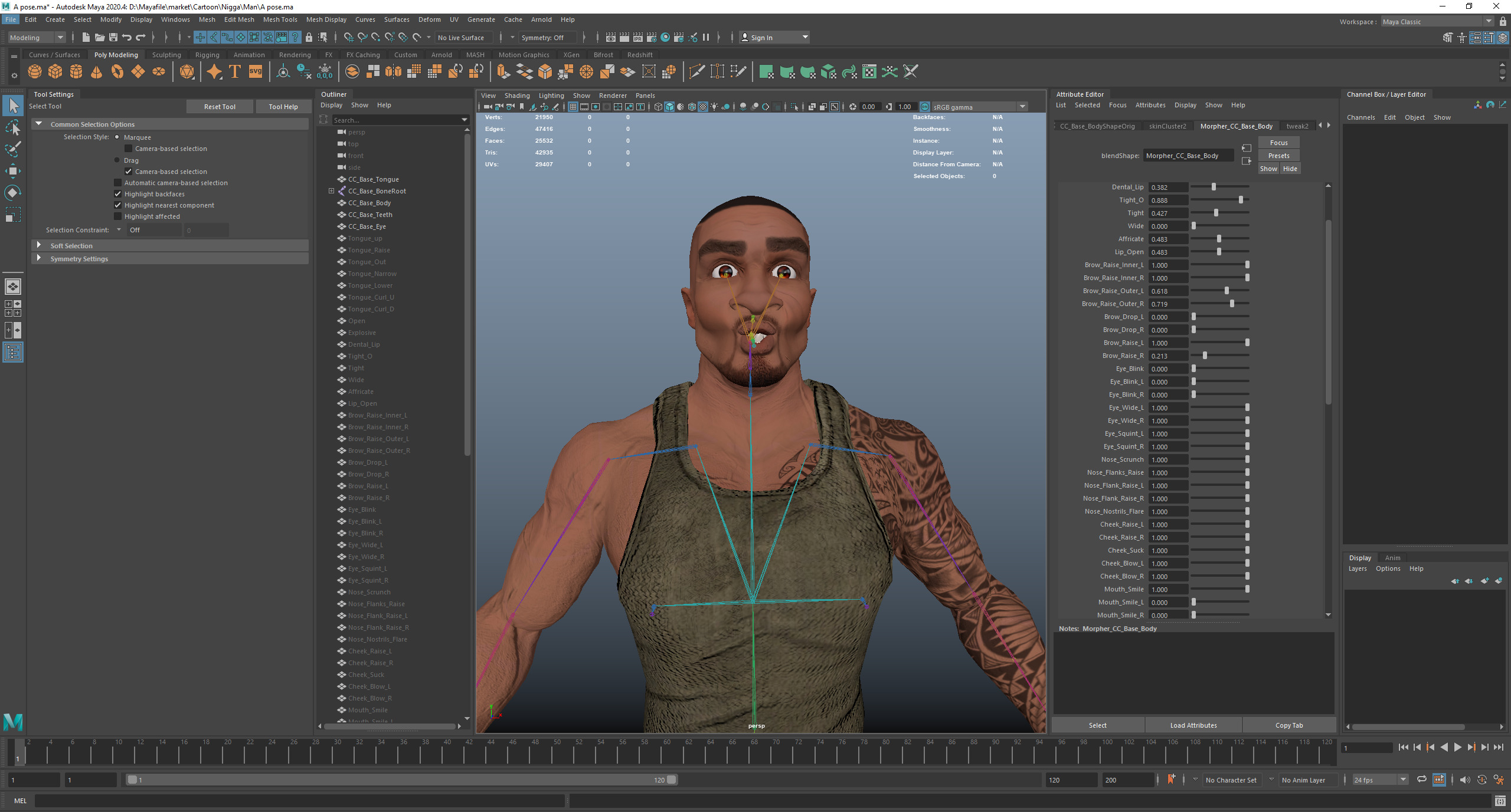Adjust the Dental_Lip slider

click(1214, 187)
